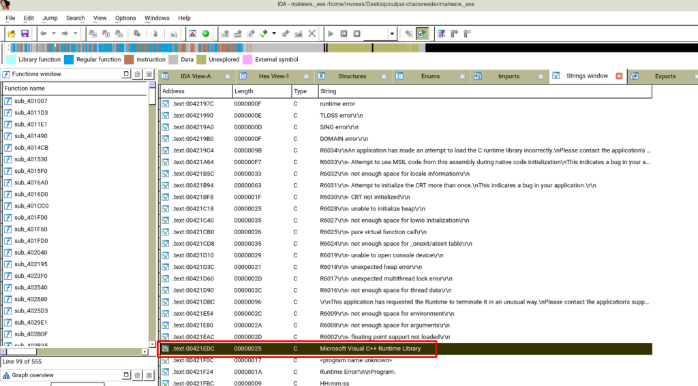The image size is (698, 386).
Task: Select the 'Microsoft Visual C++ Runtime Library' string
Action: (405, 349)
